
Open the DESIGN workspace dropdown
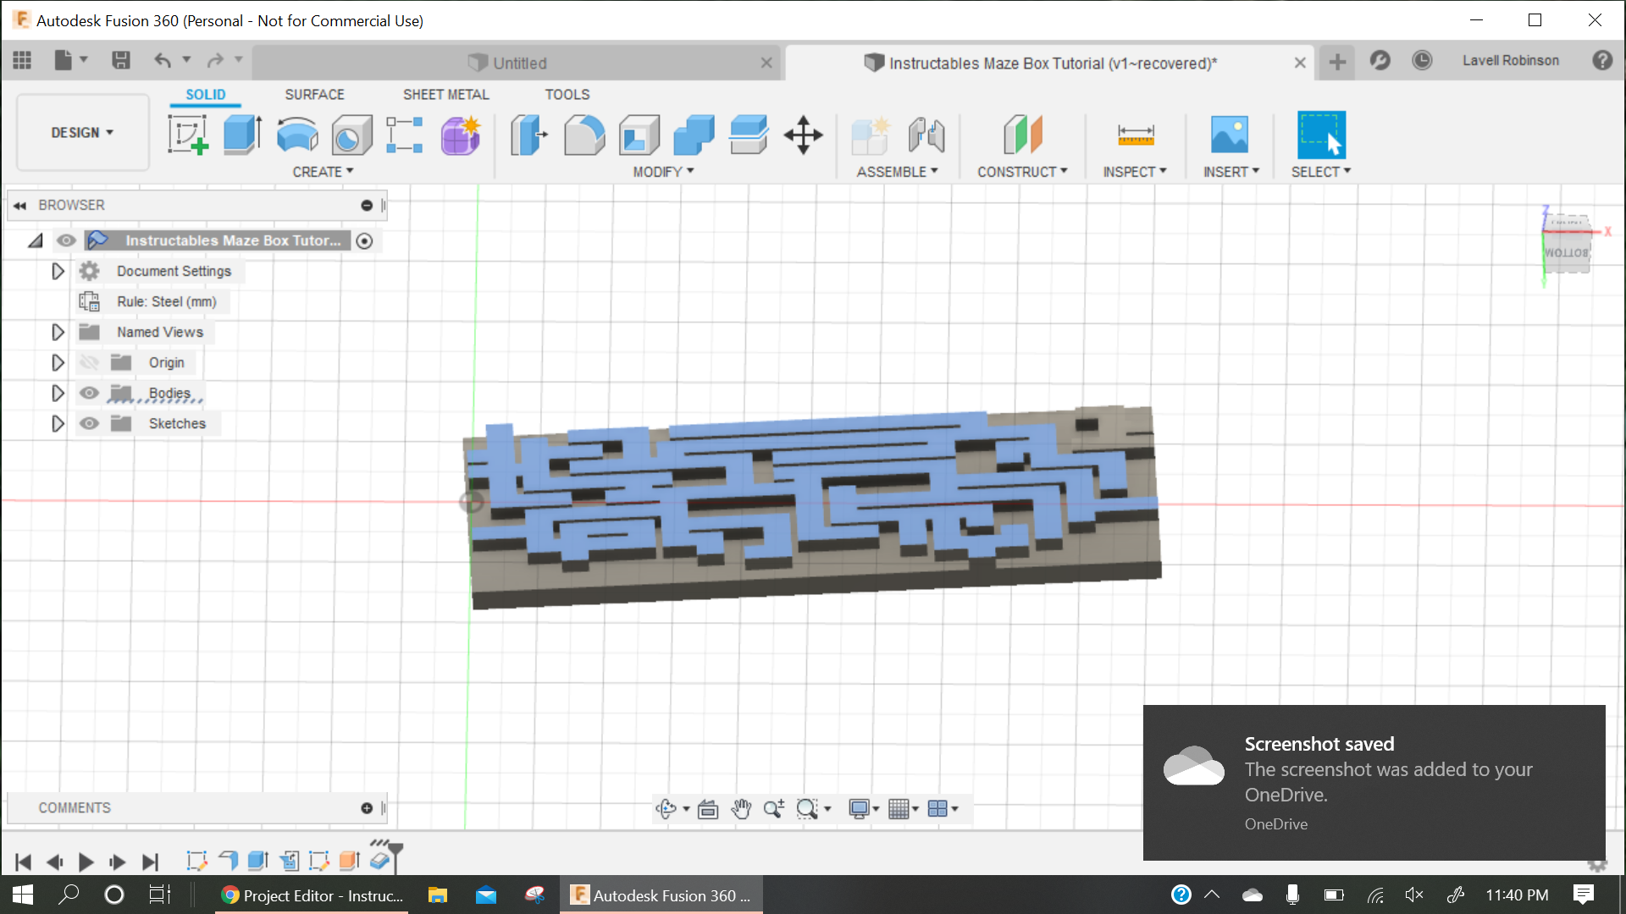pos(82,133)
